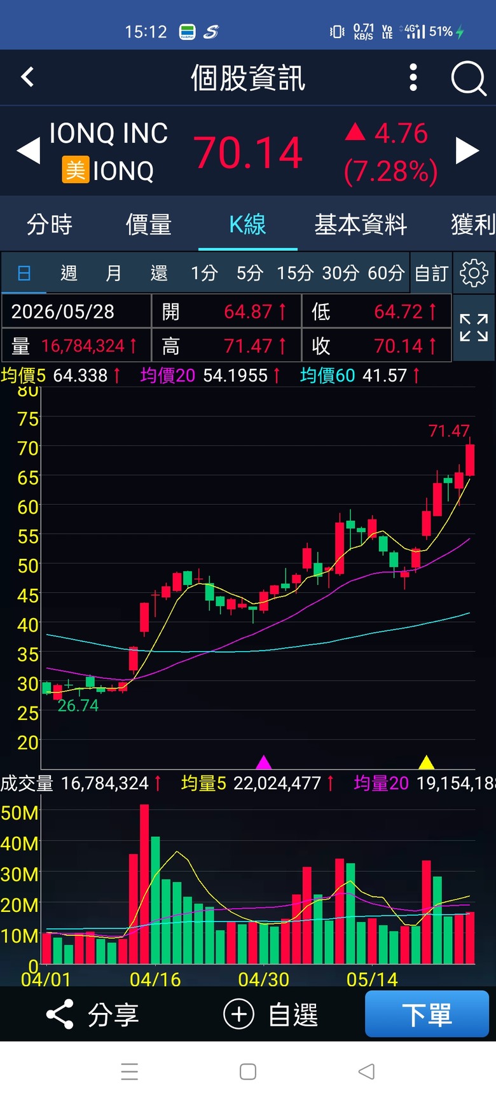
Task: Tap the percent change (7.28%)
Action: [390, 171]
